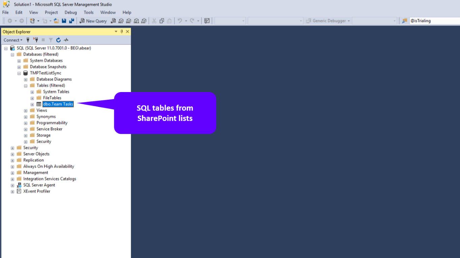This screenshot has width=460, height=258.
Task: Select the SQL Server 11.0.7001.0 root node
Action: (x=54, y=48)
